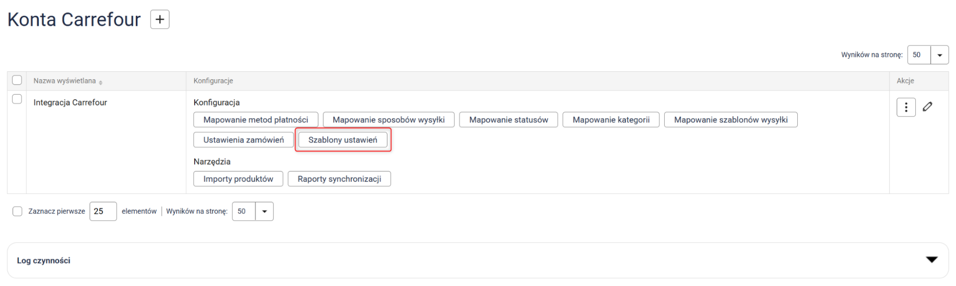Image resolution: width=956 pixels, height=286 pixels.
Task: Click the Zaznacz pierwsze number field
Action: (x=103, y=212)
